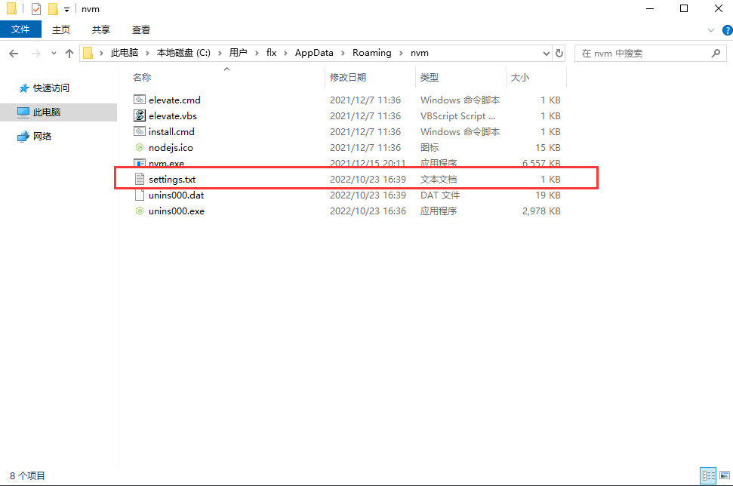Navigate to flx breadcrumb
The height and width of the screenshot is (486, 733).
(271, 53)
